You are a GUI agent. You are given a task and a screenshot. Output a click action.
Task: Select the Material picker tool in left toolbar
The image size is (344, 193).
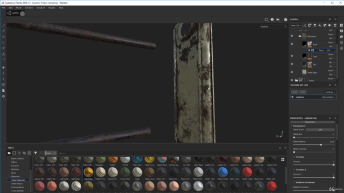pyautogui.click(x=4, y=60)
